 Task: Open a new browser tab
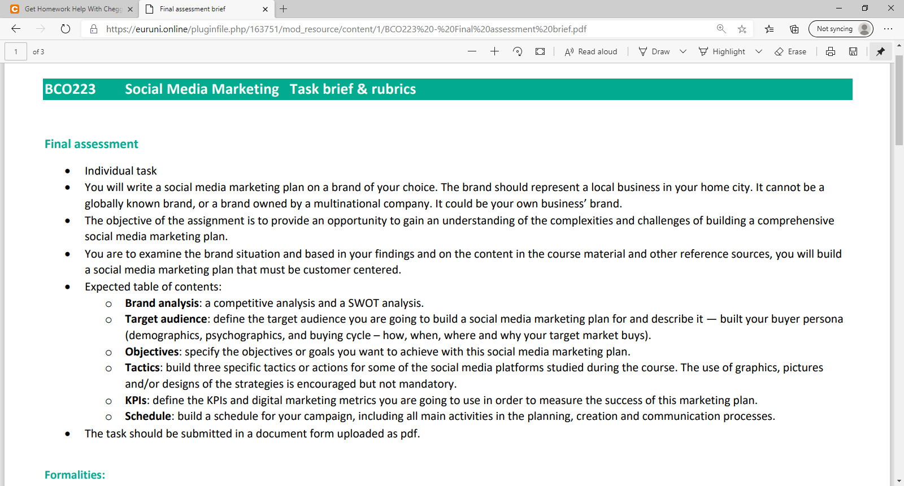coord(284,9)
